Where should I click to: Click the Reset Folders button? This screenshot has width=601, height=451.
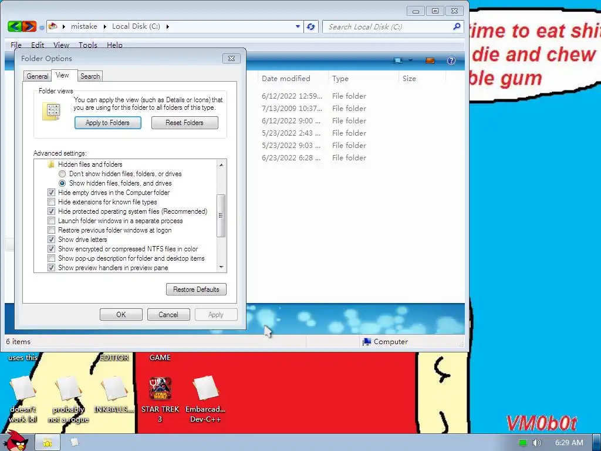tap(184, 123)
